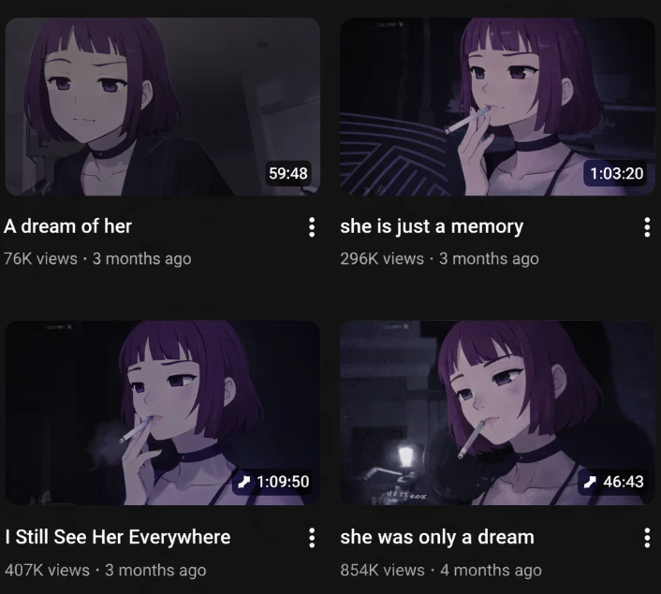
Task: Open three-dot menu for 'she is just a memory'
Action: click(647, 227)
